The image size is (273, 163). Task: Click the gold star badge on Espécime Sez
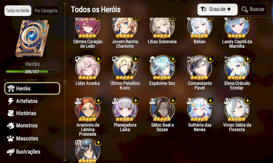point(173,59)
